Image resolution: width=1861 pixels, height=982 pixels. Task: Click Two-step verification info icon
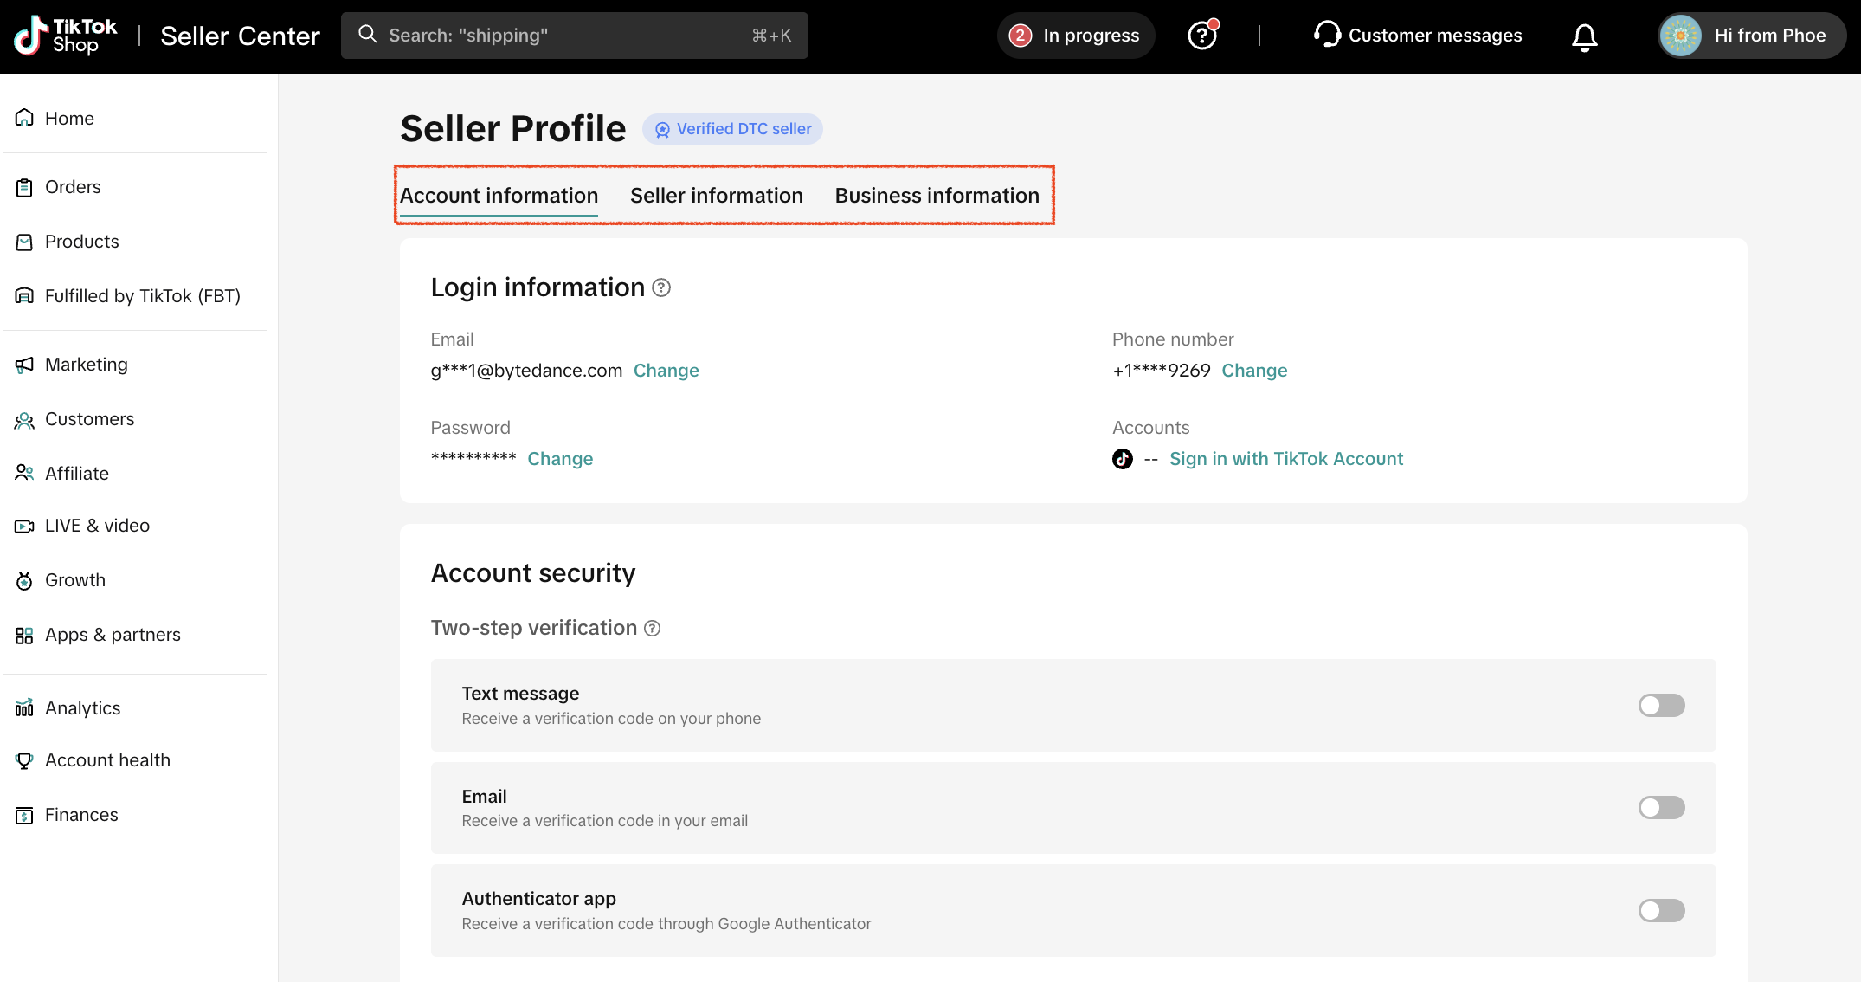[x=653, y=629]
